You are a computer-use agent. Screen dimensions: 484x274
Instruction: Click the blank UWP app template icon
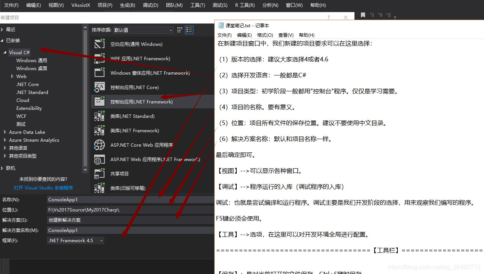coord(100,44)
